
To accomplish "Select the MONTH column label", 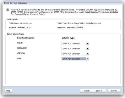I will click(x=20, y=43).
